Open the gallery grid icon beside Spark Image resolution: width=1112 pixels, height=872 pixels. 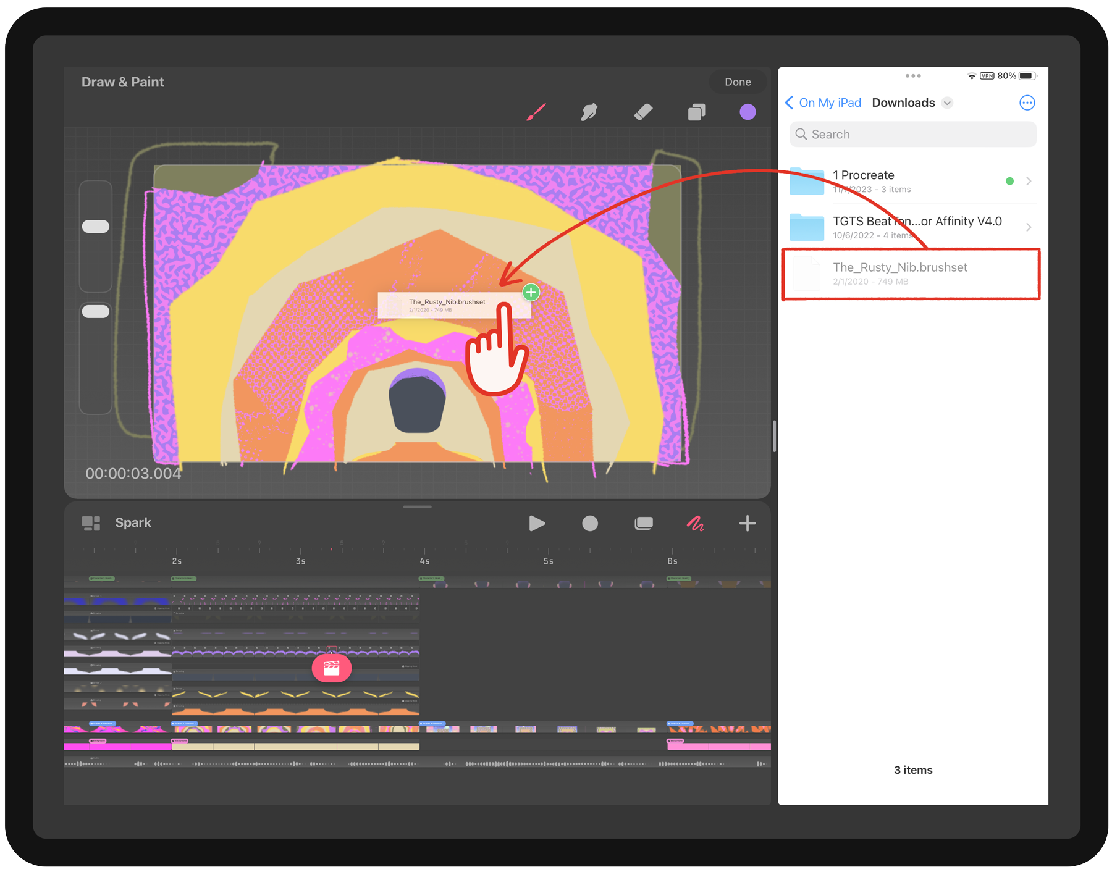tap(91, 523)
